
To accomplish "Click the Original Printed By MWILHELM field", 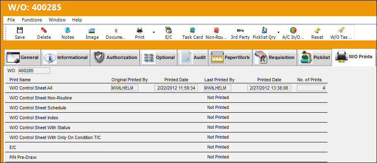I will (x=125, y=88).
